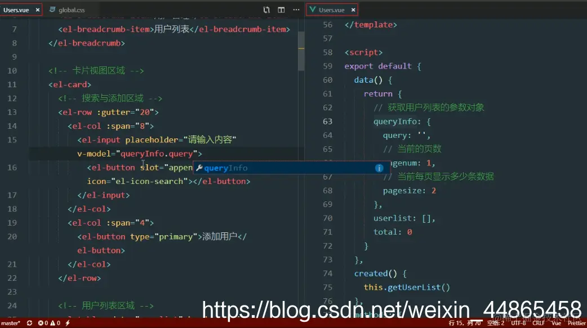Change the UTF-8 file encoding
This screenshot has height=328, width=587.
(518, 323)
